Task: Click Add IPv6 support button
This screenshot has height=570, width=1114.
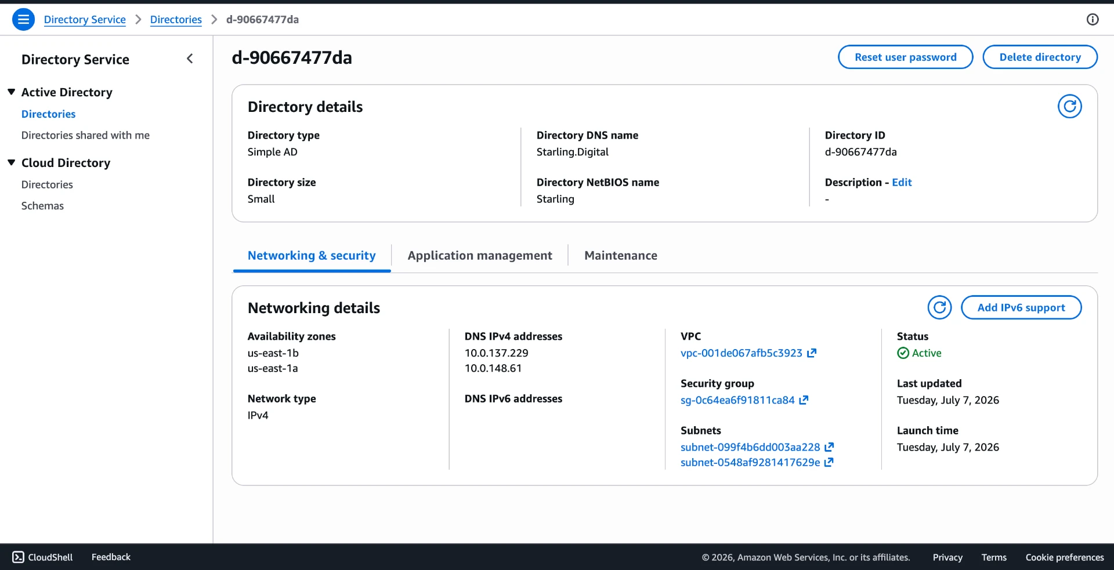Action: click(x=1021, y=307)
